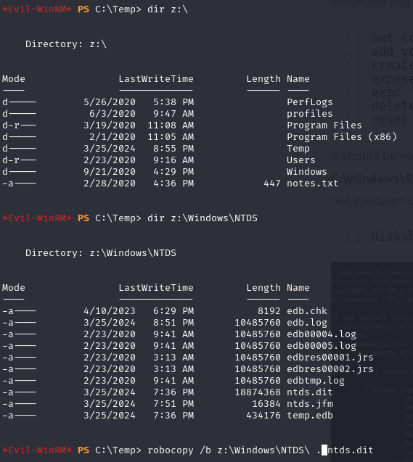Click the 434176 length value
This screenshot has width=413, height=462.
[x=263, y=416]
